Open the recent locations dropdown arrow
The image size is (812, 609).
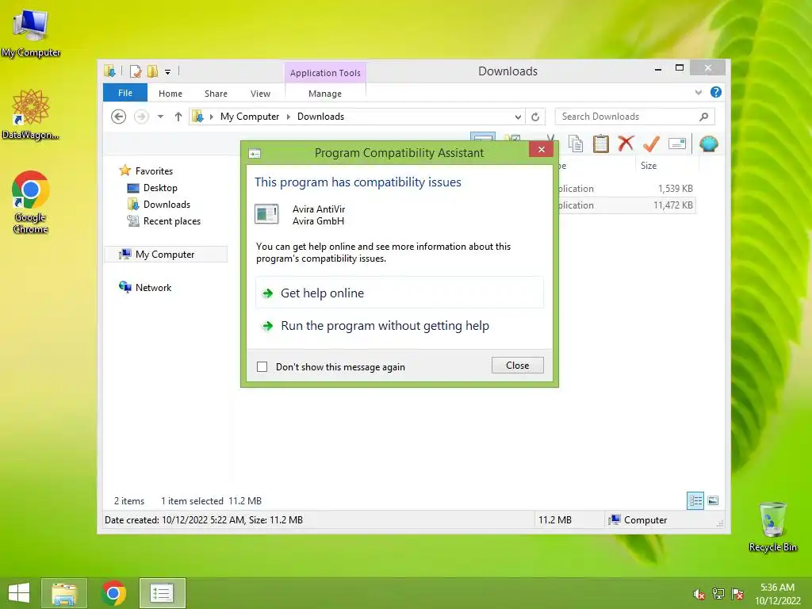(160, 117)
